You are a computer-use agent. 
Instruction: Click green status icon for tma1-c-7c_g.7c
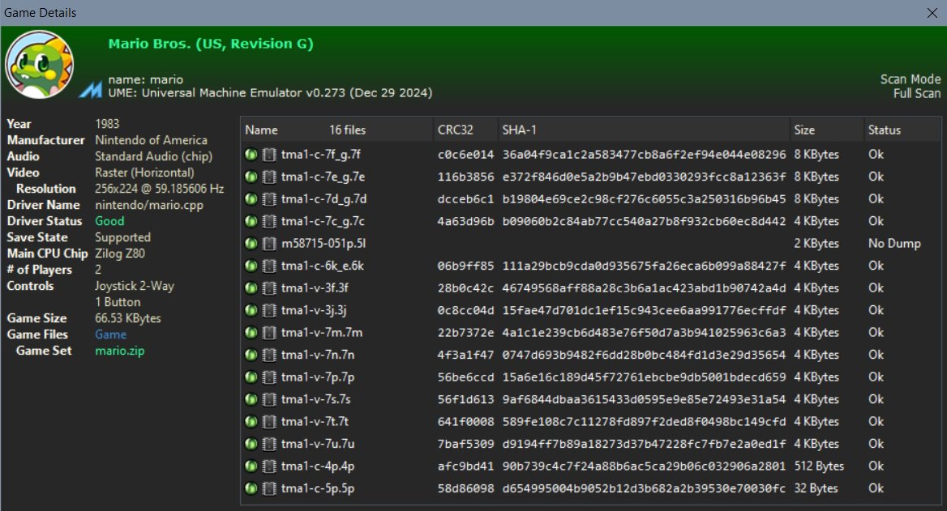[x=251, y=221]
